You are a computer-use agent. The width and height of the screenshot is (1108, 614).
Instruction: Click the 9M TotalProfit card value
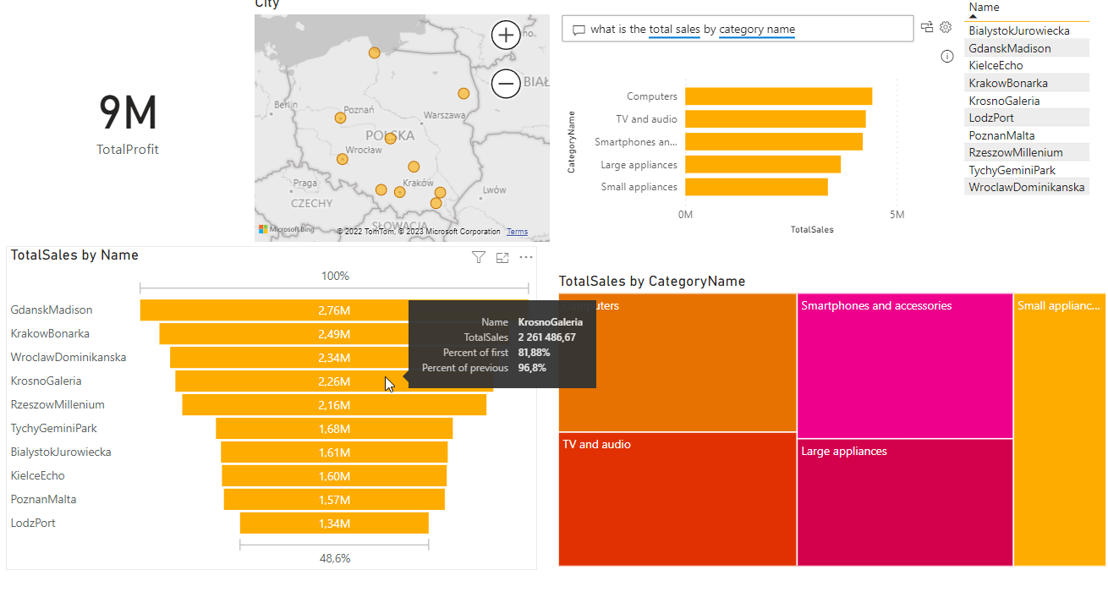128,113
